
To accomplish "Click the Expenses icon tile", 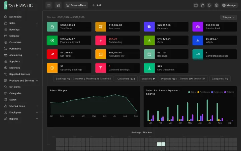I will pyautogui.click(x=149, y=27).
